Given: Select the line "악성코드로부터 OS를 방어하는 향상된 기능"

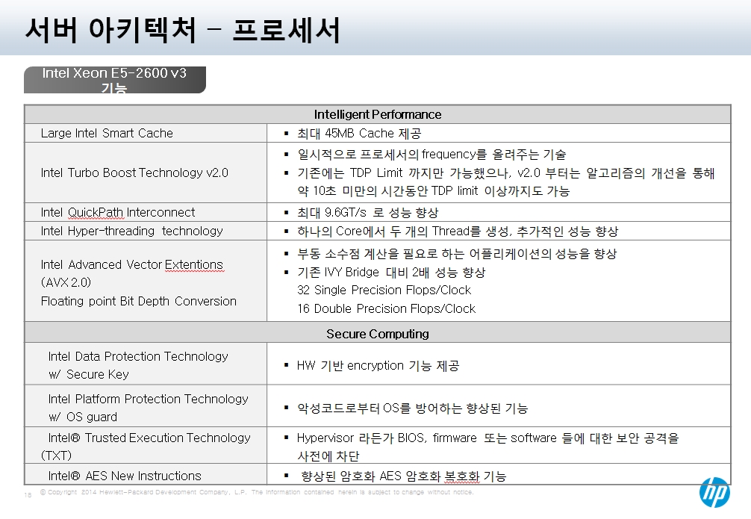Looking at the screenshot, I should [x=412, y=408].
